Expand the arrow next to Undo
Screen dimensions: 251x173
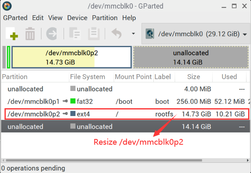click(133, 34)
